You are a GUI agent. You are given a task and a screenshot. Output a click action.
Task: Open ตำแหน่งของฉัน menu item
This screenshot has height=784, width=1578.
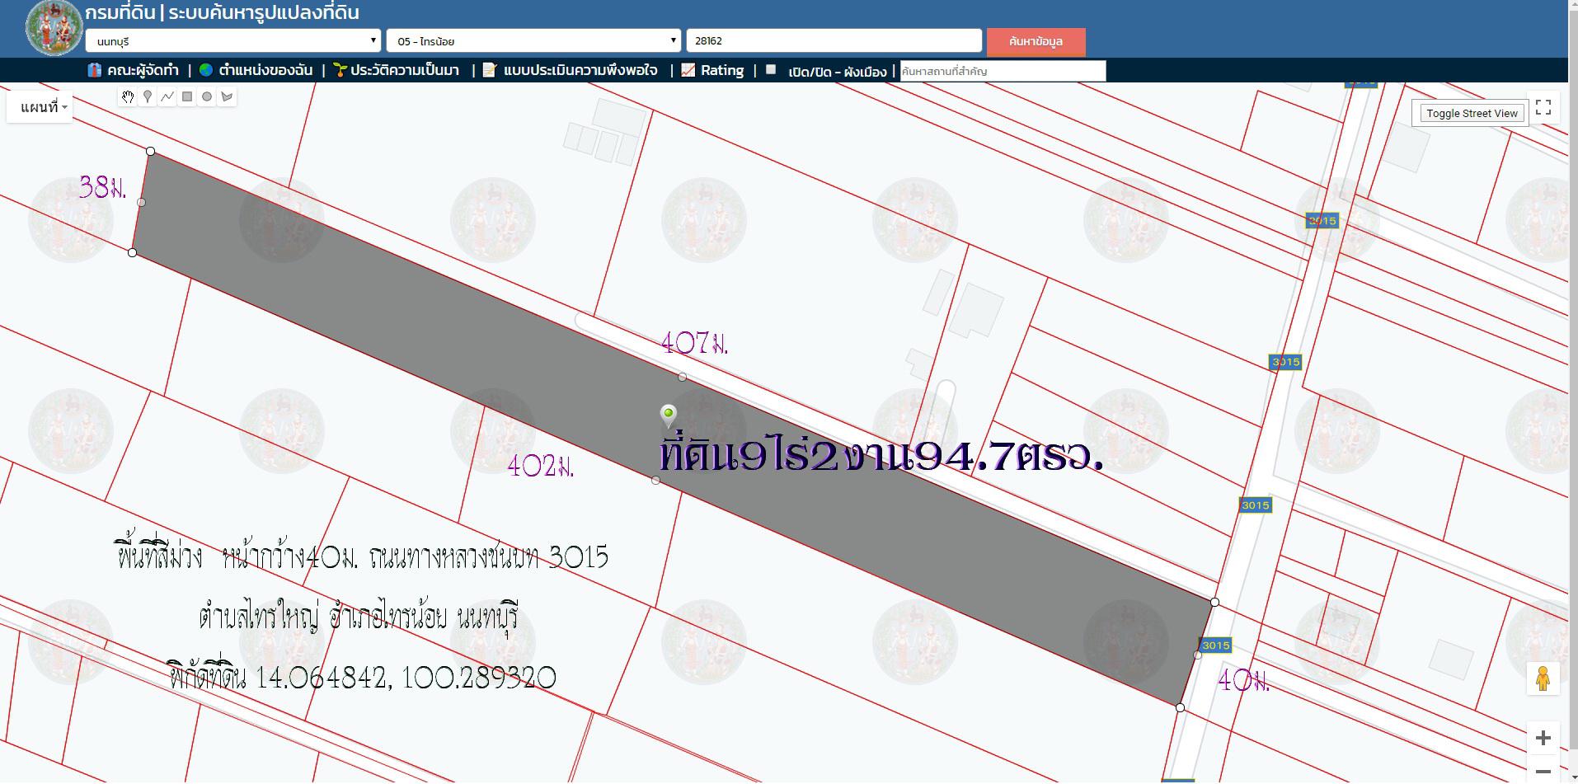tap(265, 70)
